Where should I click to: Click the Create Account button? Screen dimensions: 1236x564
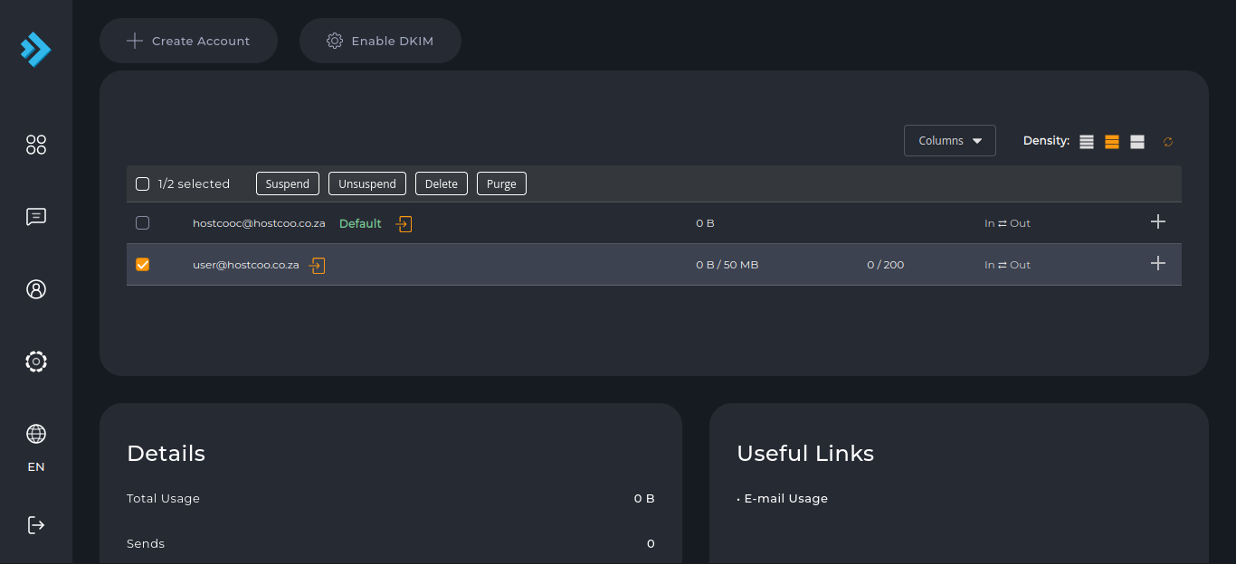tap(188, 41)
